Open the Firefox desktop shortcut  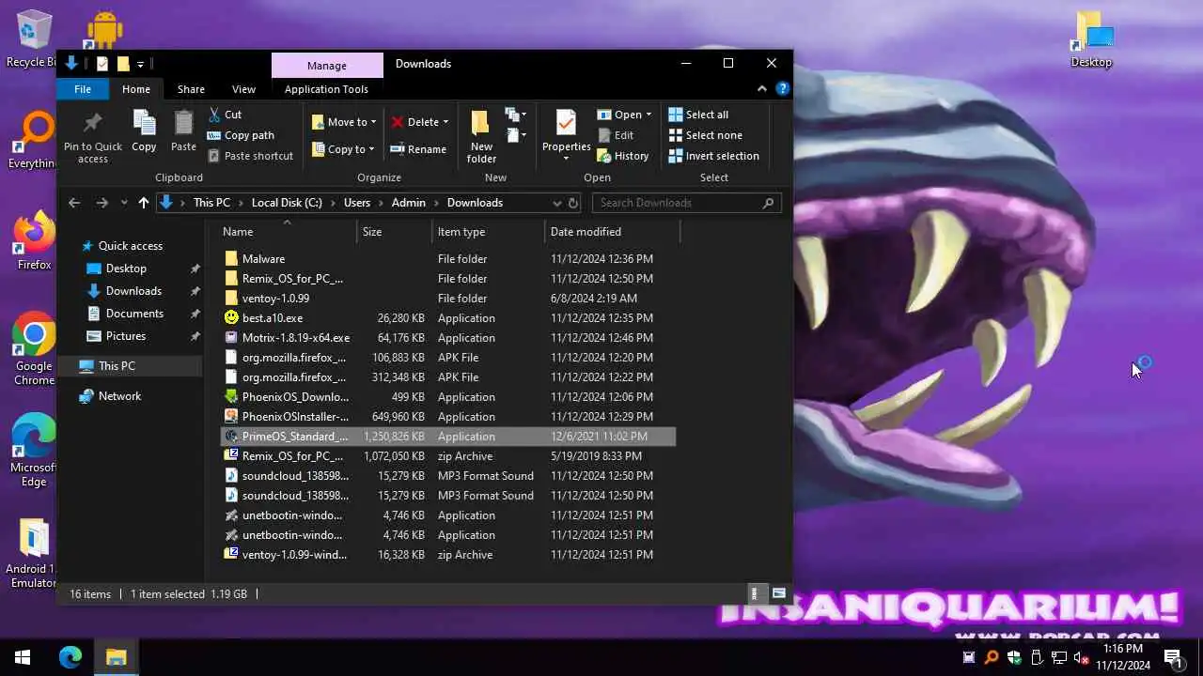point(34,241)
